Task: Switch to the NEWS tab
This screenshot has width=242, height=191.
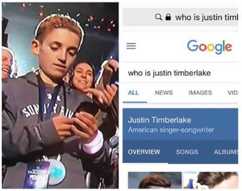Action: coord(164,93)
